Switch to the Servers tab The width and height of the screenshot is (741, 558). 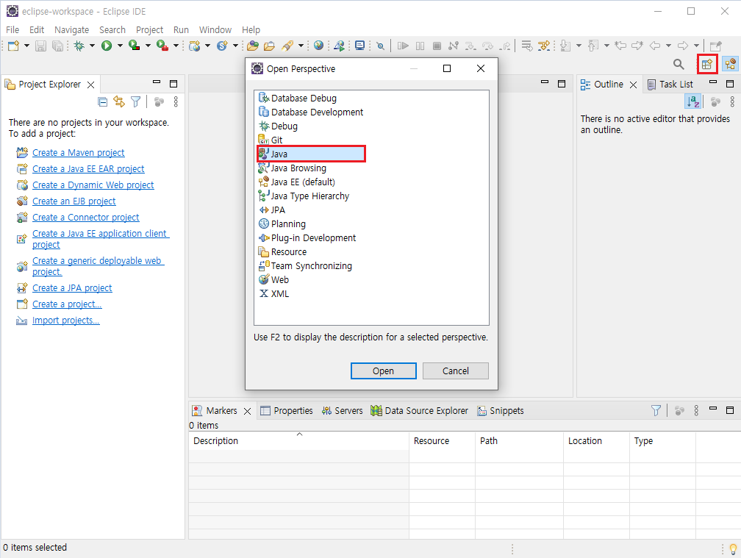pos(342,410)
